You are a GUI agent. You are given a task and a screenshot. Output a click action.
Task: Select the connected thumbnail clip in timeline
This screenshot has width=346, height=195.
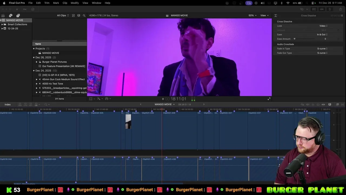pos(128,122)
